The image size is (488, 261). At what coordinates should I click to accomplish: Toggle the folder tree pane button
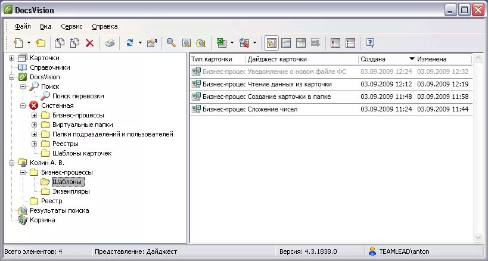pyautogui.click(x=271, y=43)
